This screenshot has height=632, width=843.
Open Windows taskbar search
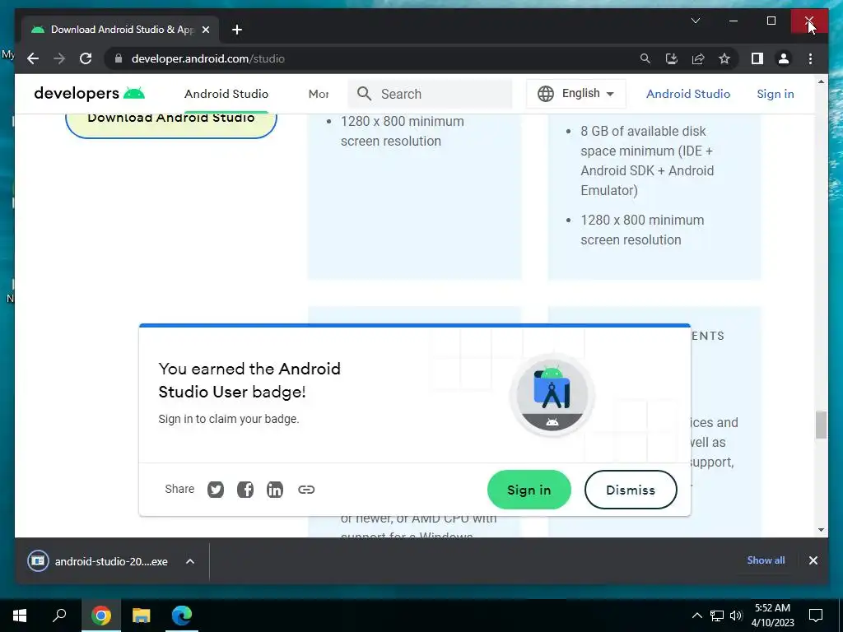[x=59, y=616]
